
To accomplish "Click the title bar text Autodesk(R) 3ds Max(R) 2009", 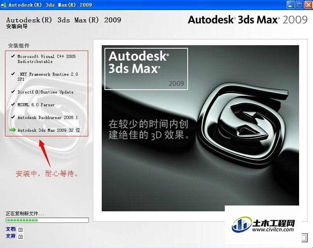I will click(50, 5).
